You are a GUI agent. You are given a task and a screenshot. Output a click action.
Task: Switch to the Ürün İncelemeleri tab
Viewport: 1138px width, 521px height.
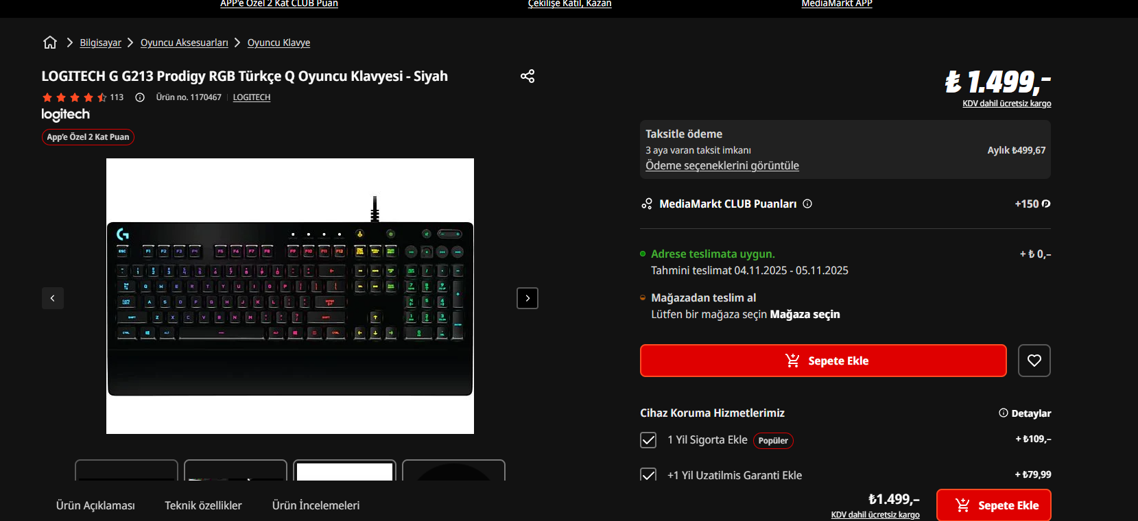pos(316,505)
